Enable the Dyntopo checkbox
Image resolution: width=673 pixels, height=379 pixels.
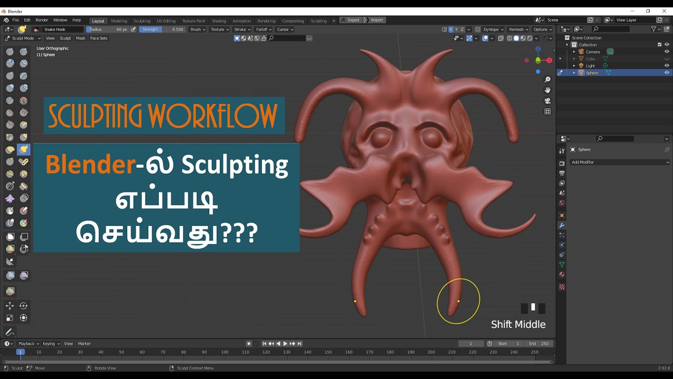pyautogui.click(x=477, y=29)
